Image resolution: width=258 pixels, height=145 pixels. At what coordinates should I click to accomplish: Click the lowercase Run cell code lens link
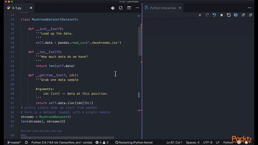click(56, 131)
